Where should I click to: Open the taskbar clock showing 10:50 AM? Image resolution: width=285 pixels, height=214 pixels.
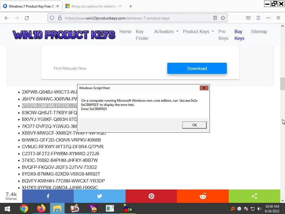pos(272,209)
